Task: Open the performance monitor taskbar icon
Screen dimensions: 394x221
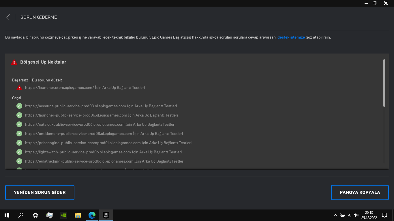Action: click(49, 215)
